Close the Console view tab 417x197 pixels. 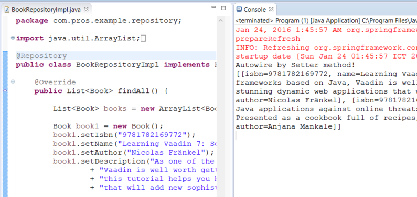pos(271,9)
